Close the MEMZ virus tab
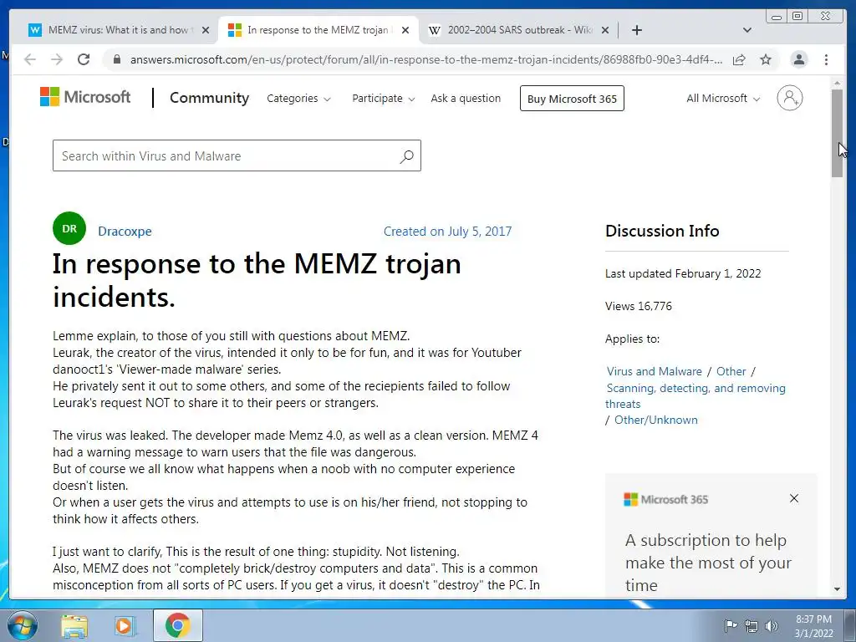This screenshot has width=856, height=642. pos(206,30)
